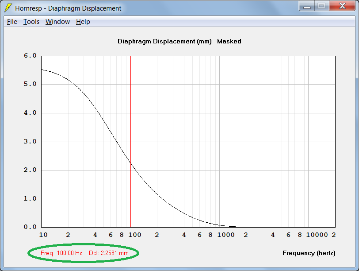Minimize the Hornresp window
359x271 pixels.
[x=307, y=6]
